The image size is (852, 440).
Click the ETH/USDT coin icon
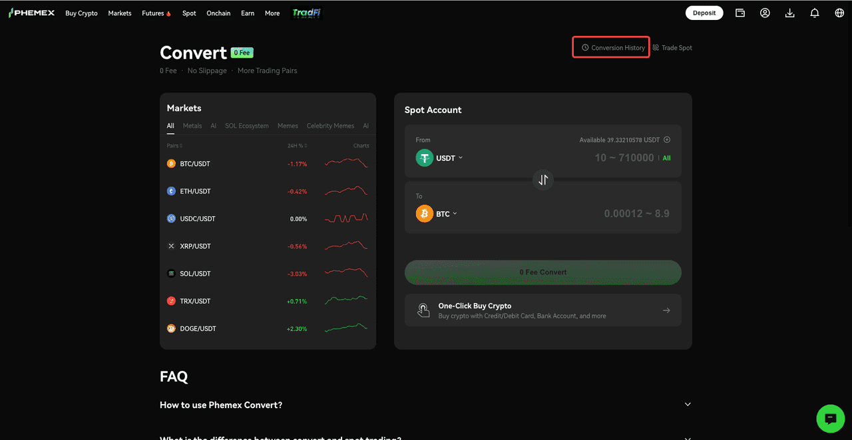(171, 191)
